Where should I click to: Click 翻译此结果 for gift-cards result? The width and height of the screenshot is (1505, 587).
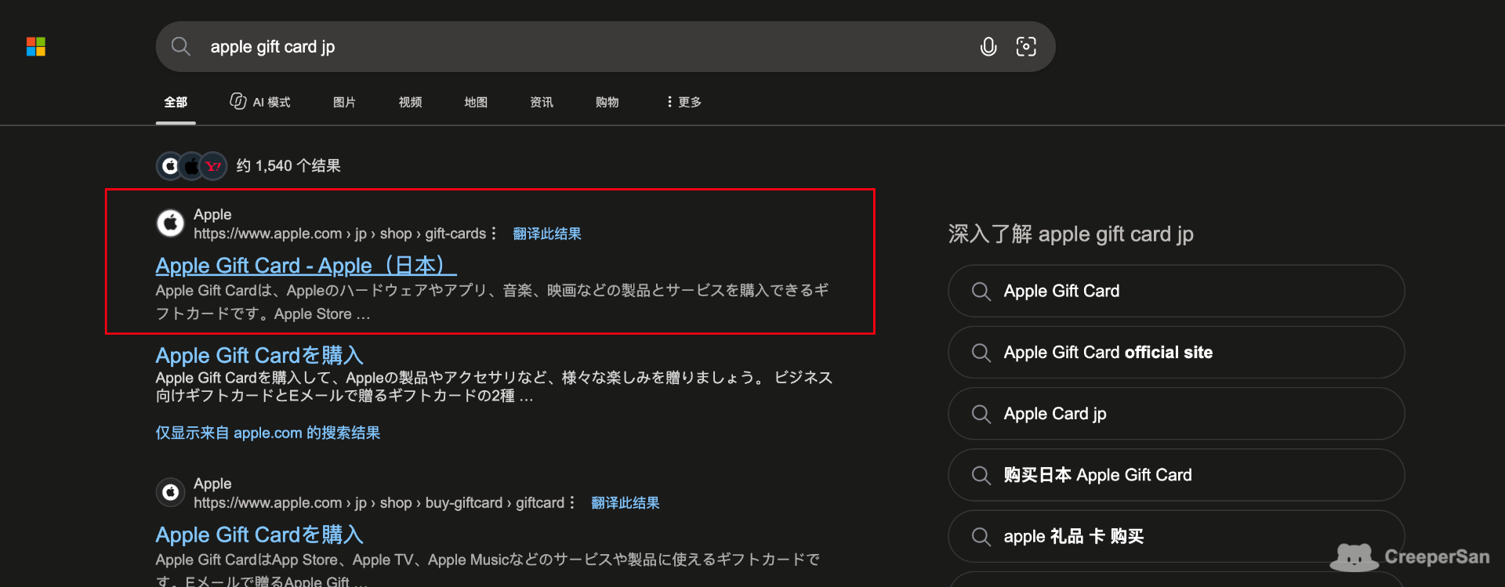coord(547,234)
